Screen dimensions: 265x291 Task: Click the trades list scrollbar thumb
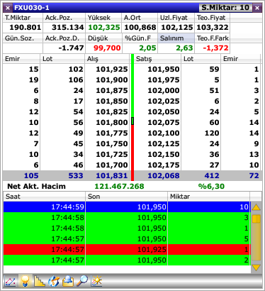[x=256, y=219]
